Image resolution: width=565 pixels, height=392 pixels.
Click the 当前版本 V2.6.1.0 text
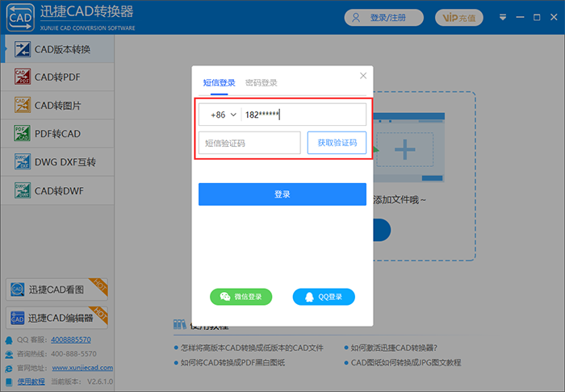(x=82, y=382)
